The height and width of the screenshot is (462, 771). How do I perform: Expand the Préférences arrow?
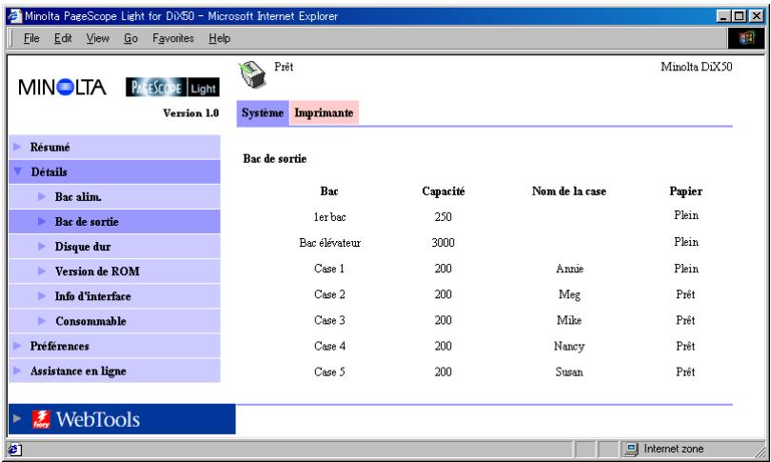tap(17, 346)
